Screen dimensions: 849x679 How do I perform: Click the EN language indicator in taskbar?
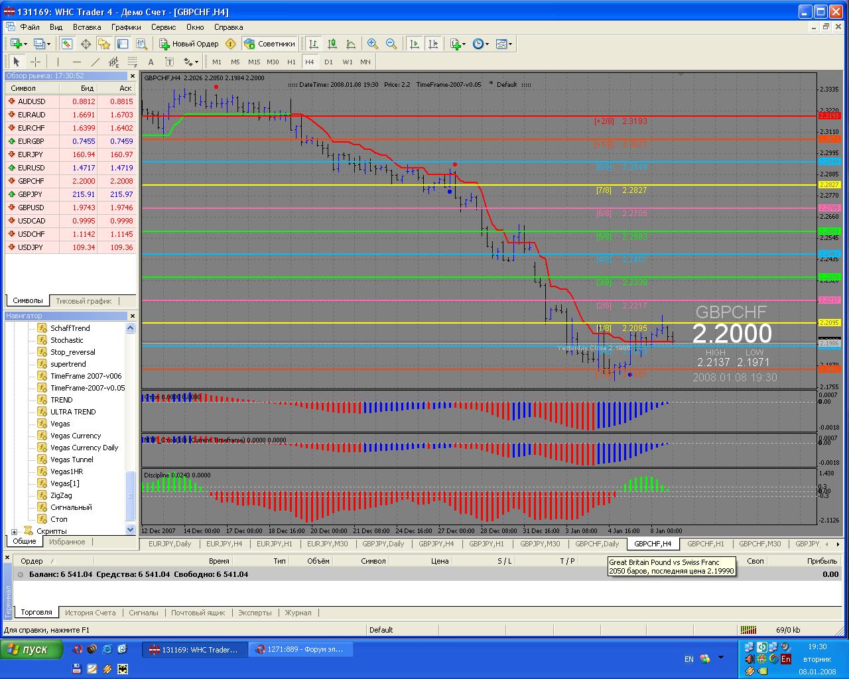click(688, 659)
